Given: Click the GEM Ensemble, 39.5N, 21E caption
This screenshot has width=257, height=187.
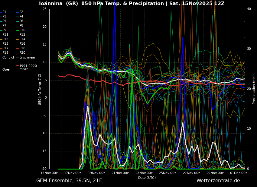Looking at the screenshot, I should [x=69, y=181].
